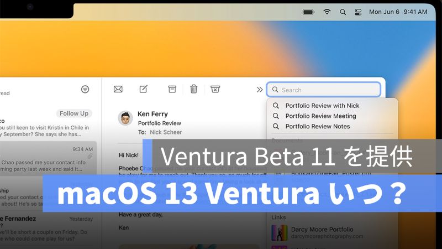Delete message with trash icon
This screenshot has width=442, height=249.
click(x=194, y=89)
